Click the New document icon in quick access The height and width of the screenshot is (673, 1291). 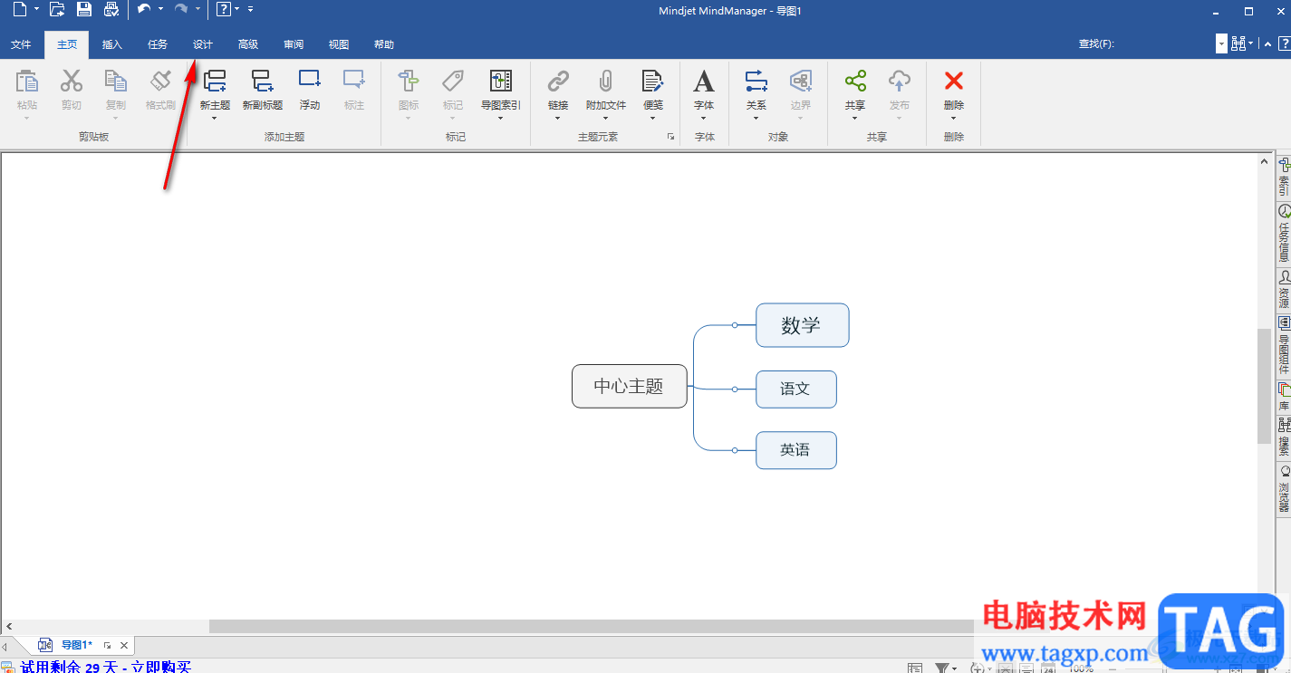point(19,10)
